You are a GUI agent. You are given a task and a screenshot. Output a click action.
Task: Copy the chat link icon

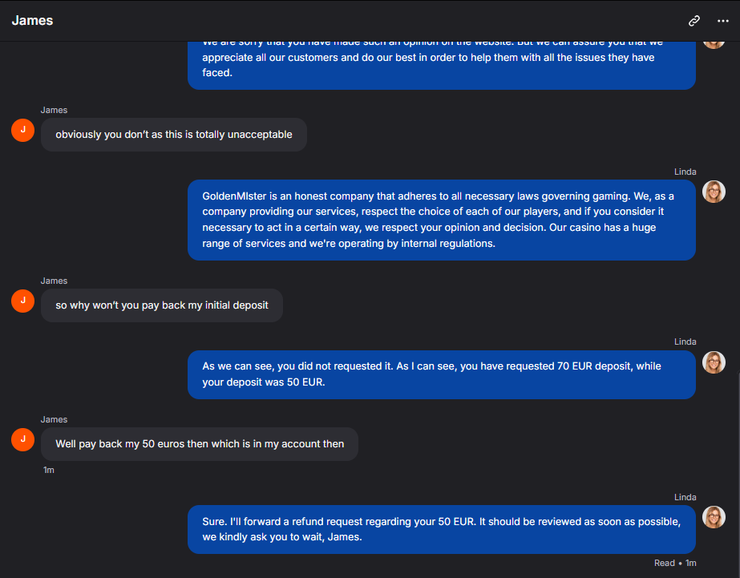tap(693, 21)
